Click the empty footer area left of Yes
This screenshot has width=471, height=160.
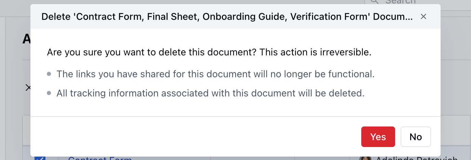pos(195,137)
